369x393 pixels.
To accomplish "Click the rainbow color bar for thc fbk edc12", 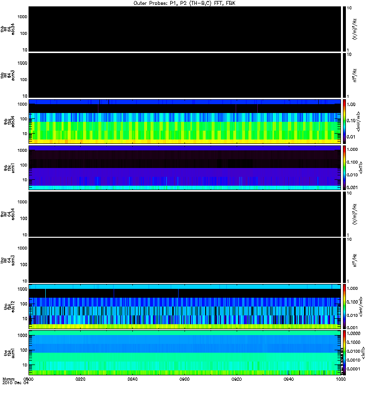I will tap(344, 307).
